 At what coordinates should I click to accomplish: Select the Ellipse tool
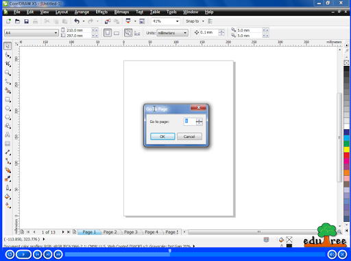point(8,109)
